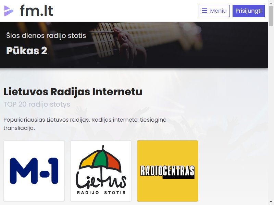Click the RADIJO STOTIS caption under Lietus

101,193
